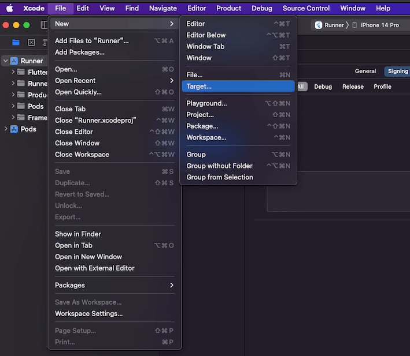
Task: Click Close "Runner.xcodeproj" item
Action: pos(114,121)
